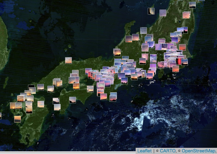Open the Kyushu photo with sun touching horizon

click(x=12, y=106)
